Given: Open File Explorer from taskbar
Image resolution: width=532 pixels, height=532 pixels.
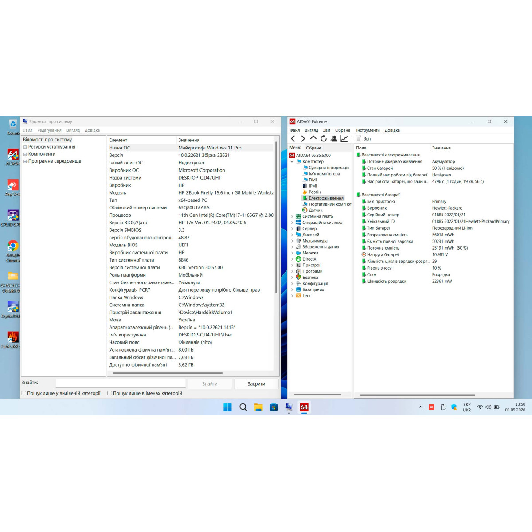Looking at the screenshot, I should [258, 407].
